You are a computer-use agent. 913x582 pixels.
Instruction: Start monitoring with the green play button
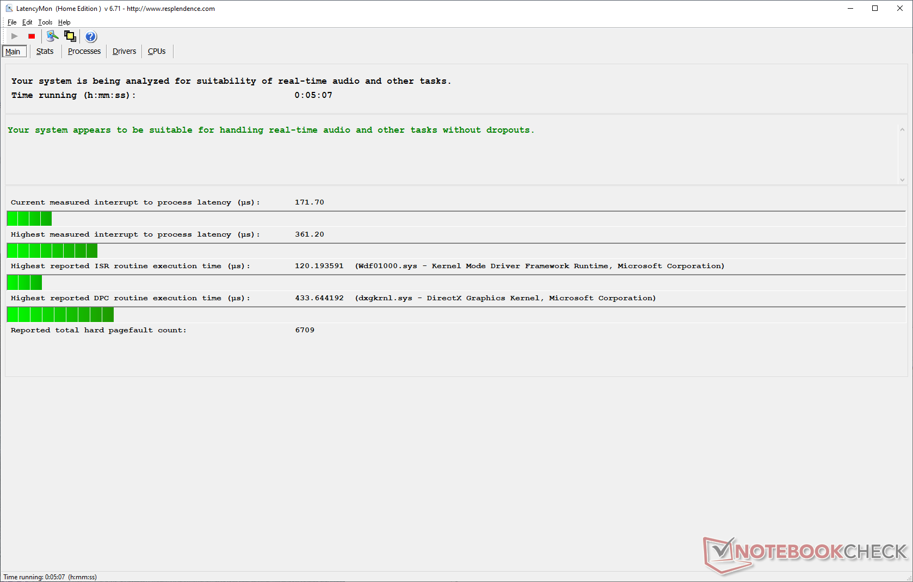pos(15,36)
